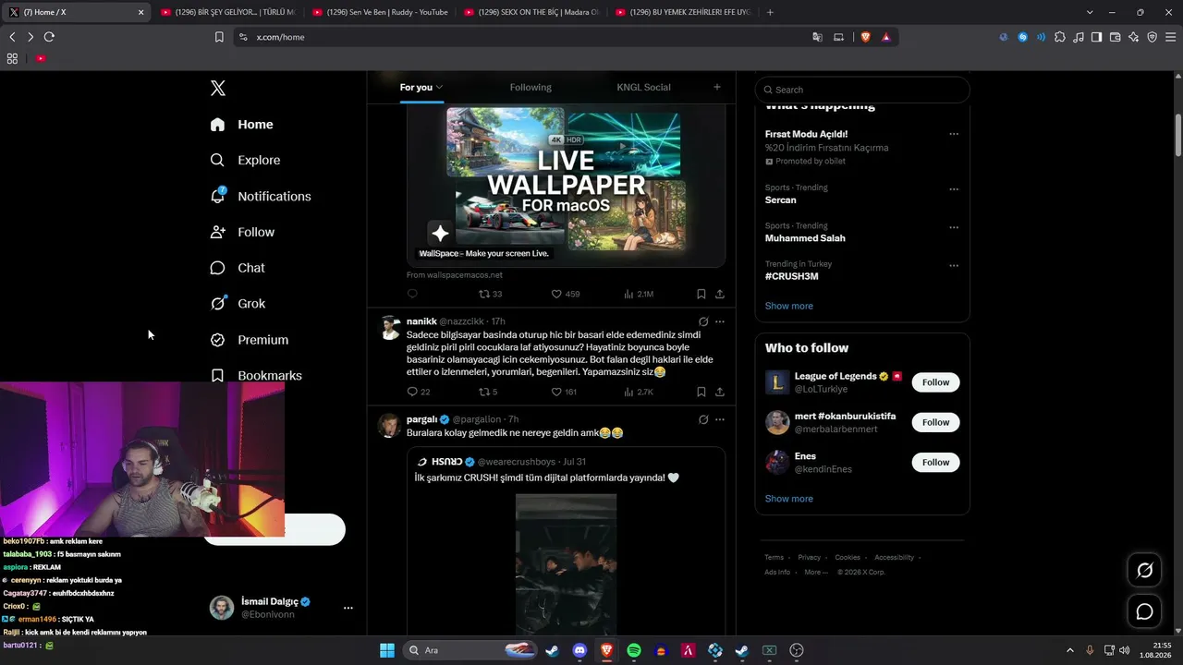Click the Brave Shields icon in address bar
Screen dimensions: 1183x665
pyautogui.click(x=866, y=37)
